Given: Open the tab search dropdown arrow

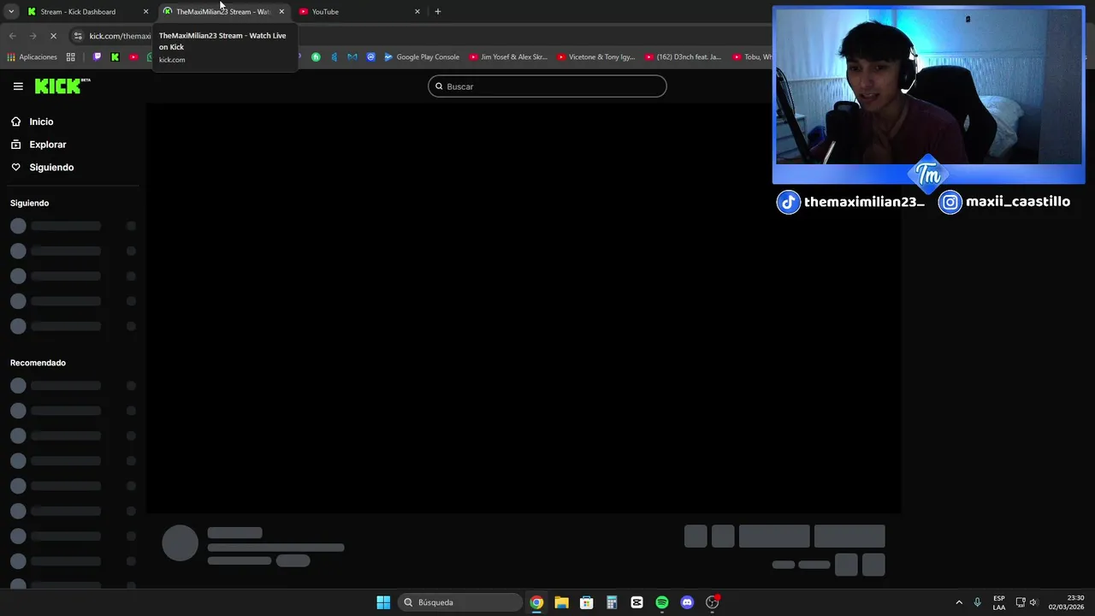Looking at the screenshot, I should tap(11, 12).
